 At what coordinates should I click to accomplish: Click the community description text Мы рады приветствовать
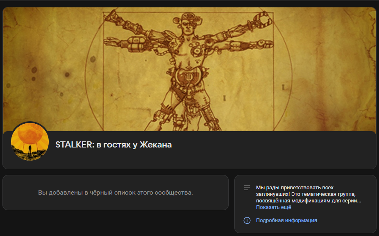pos(309,194)
